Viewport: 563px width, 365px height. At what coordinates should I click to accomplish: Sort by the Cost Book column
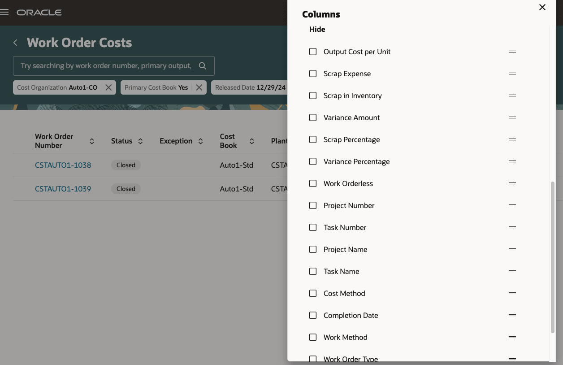point(252,141)
